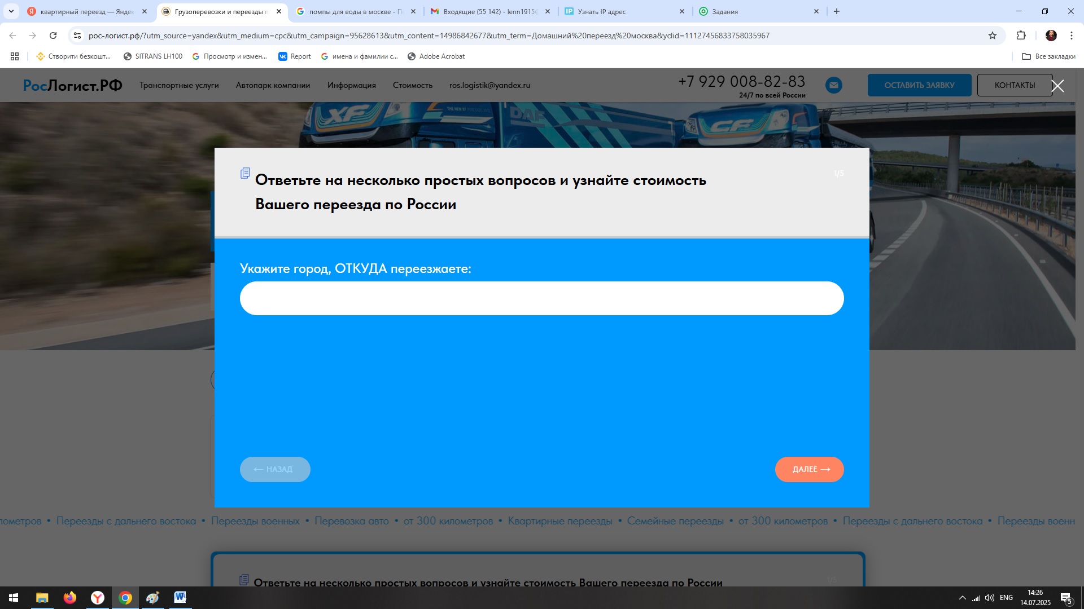This screenshot has height=609, width=1084.
Task: Open the Windows Start menu
Action: pos(14,598)
